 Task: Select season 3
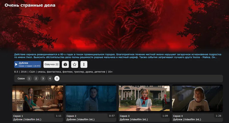pyautogui.click(x=43, y=78)
